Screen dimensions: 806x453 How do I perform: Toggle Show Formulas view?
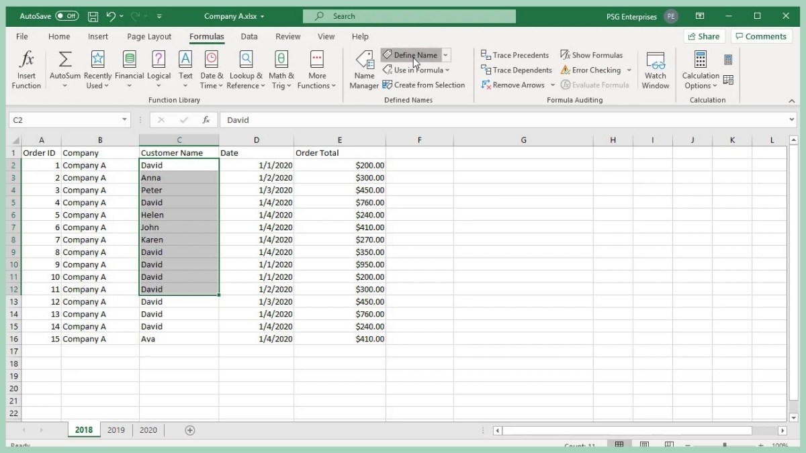click(x=591, y=55)
